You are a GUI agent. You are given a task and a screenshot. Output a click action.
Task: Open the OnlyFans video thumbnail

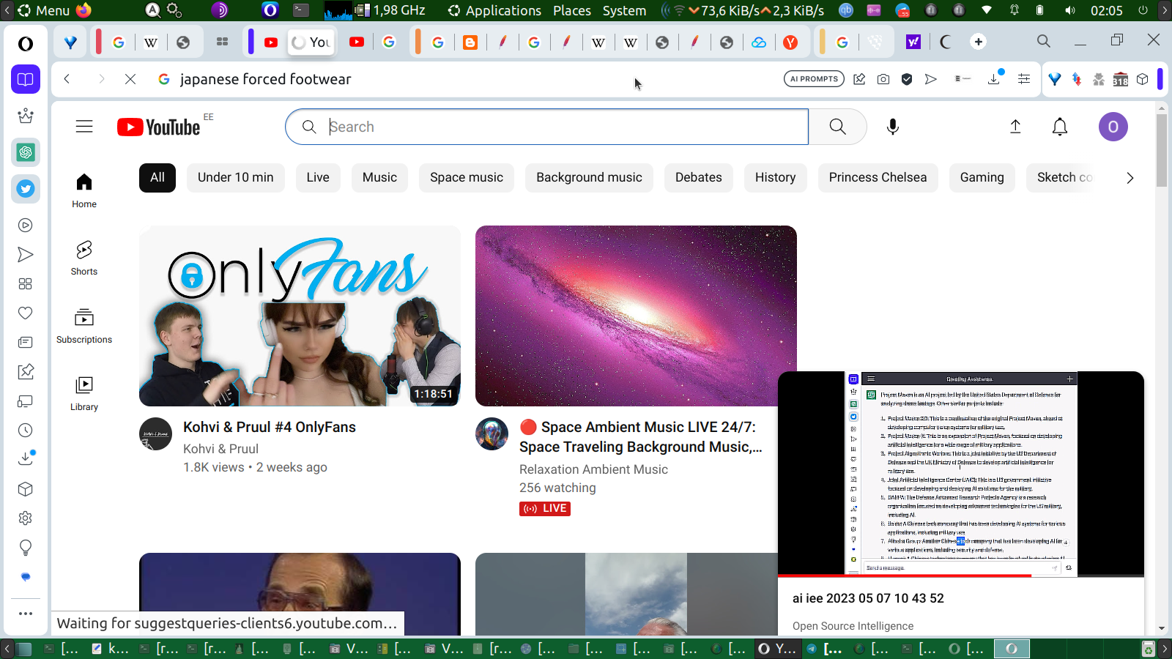300,316
